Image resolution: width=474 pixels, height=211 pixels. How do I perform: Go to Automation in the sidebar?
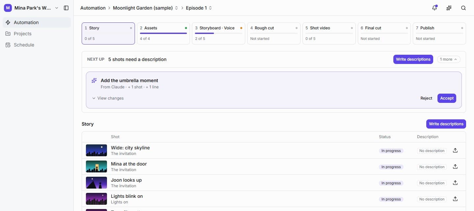(x=37, y=22)
